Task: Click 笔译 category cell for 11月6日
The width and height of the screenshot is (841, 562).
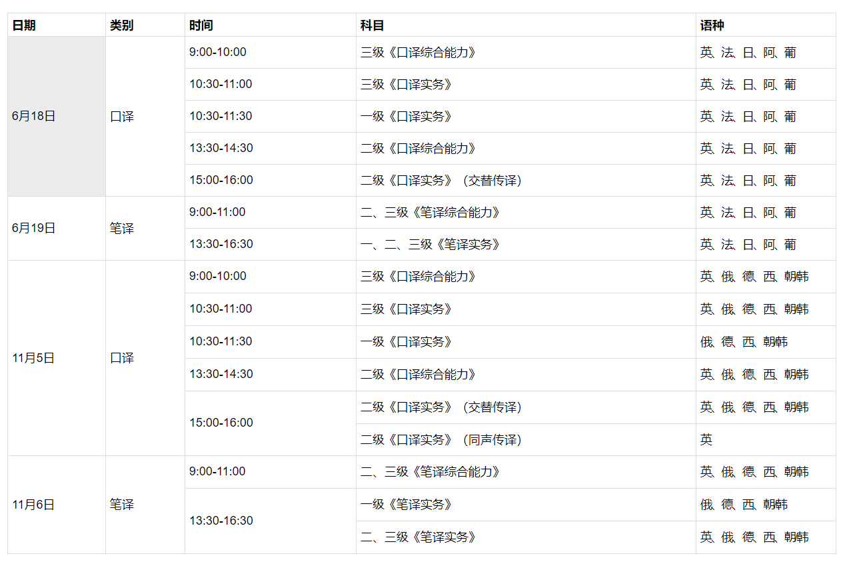Action: pos(122,505)
